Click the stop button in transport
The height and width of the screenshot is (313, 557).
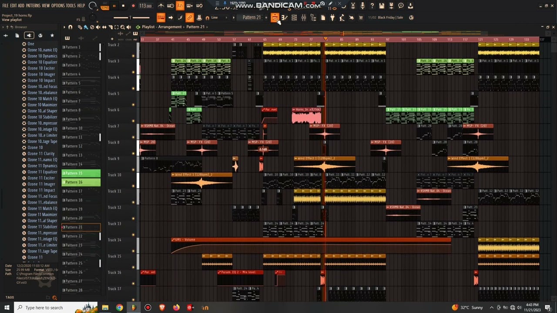tap(123, 6)
